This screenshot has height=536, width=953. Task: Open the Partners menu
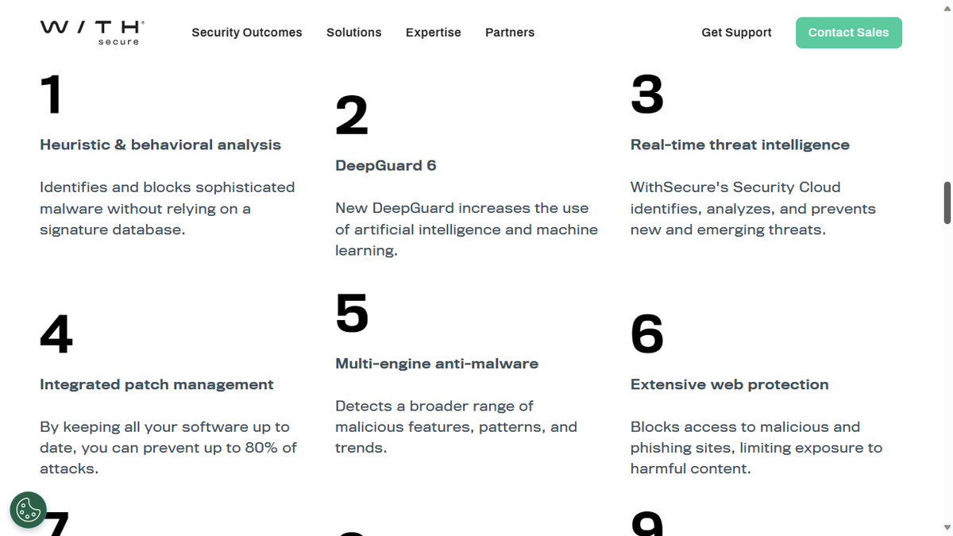coord(510,33)
